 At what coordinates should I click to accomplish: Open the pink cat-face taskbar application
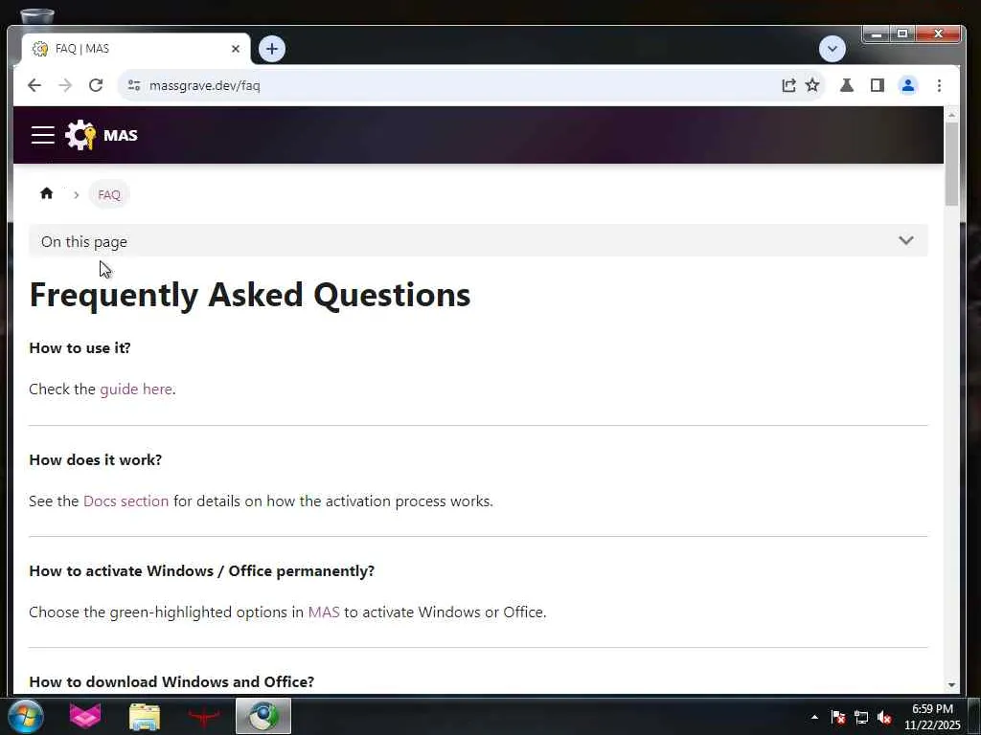point(85,716)
